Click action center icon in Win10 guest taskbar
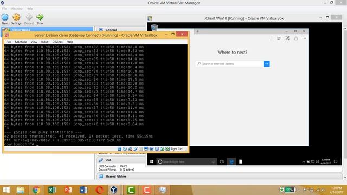Screen dimensions: 347x195 (x=336, y=161)
